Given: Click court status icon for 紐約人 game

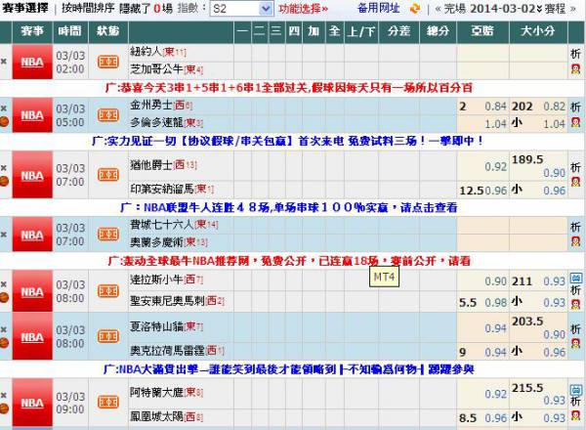Looking at the screenshot, I should (x=108, y=63).
